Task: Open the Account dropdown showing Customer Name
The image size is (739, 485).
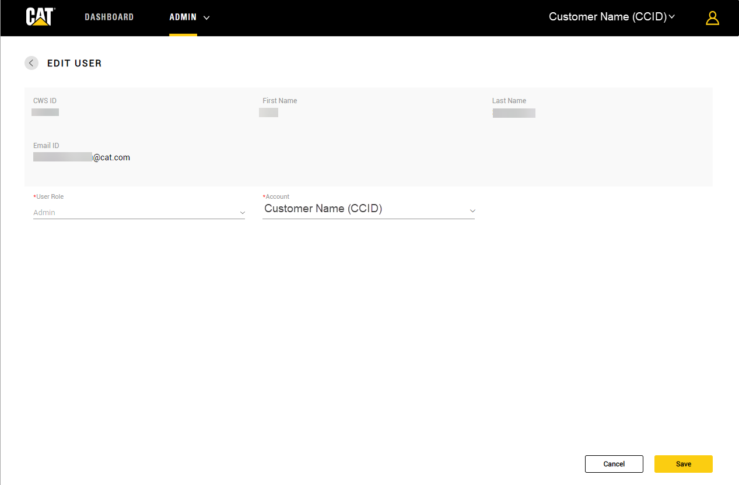Action: click(x=362, y=209)
